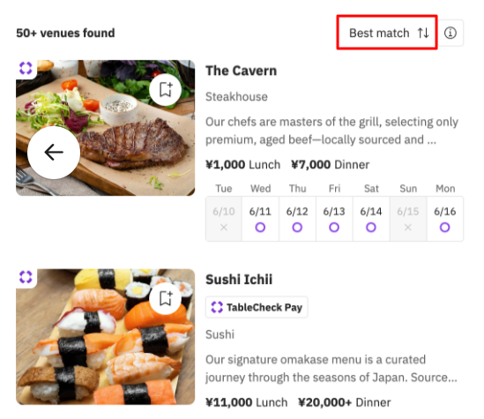The height and width of the screenshot is (419, 484).
Task: Select Thu 6/12 availability date
Action: pos(297,219)
